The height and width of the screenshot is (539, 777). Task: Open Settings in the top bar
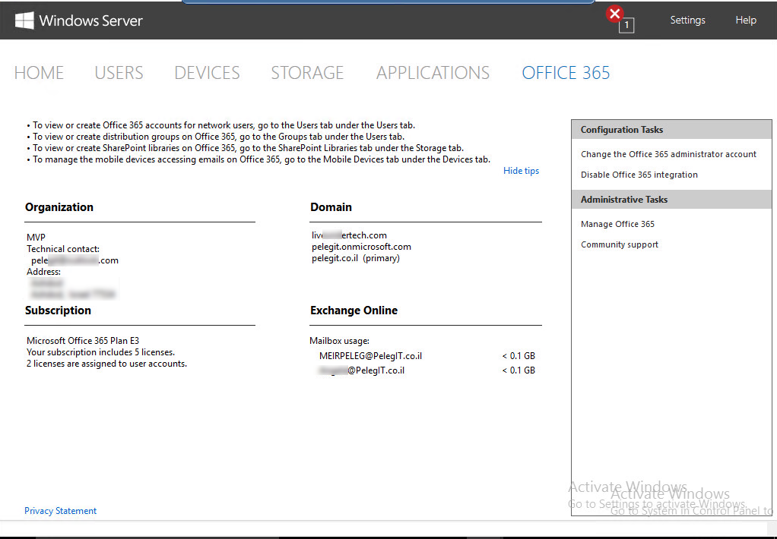687,20
